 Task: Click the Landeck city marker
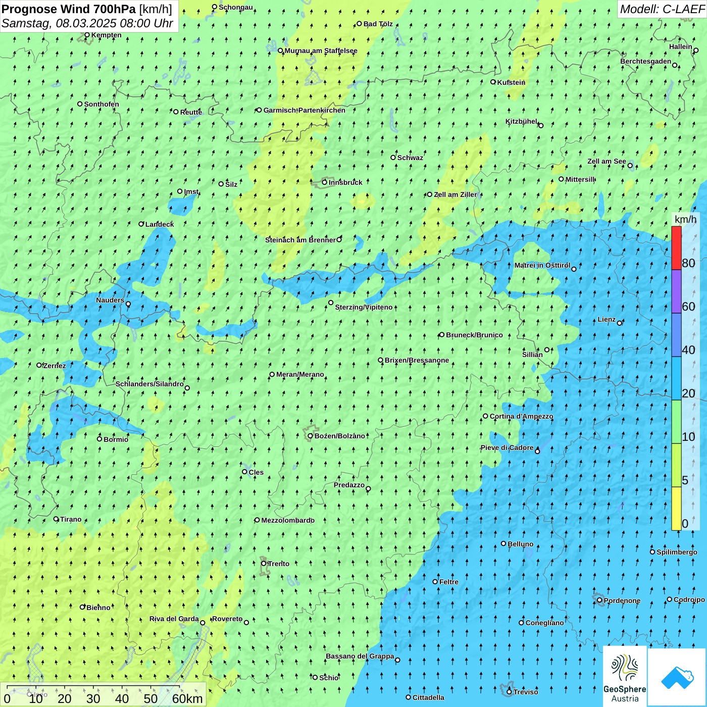(141, 224)
